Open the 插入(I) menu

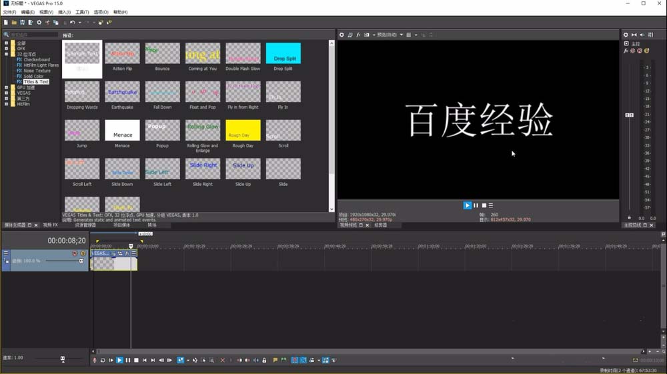64,12
